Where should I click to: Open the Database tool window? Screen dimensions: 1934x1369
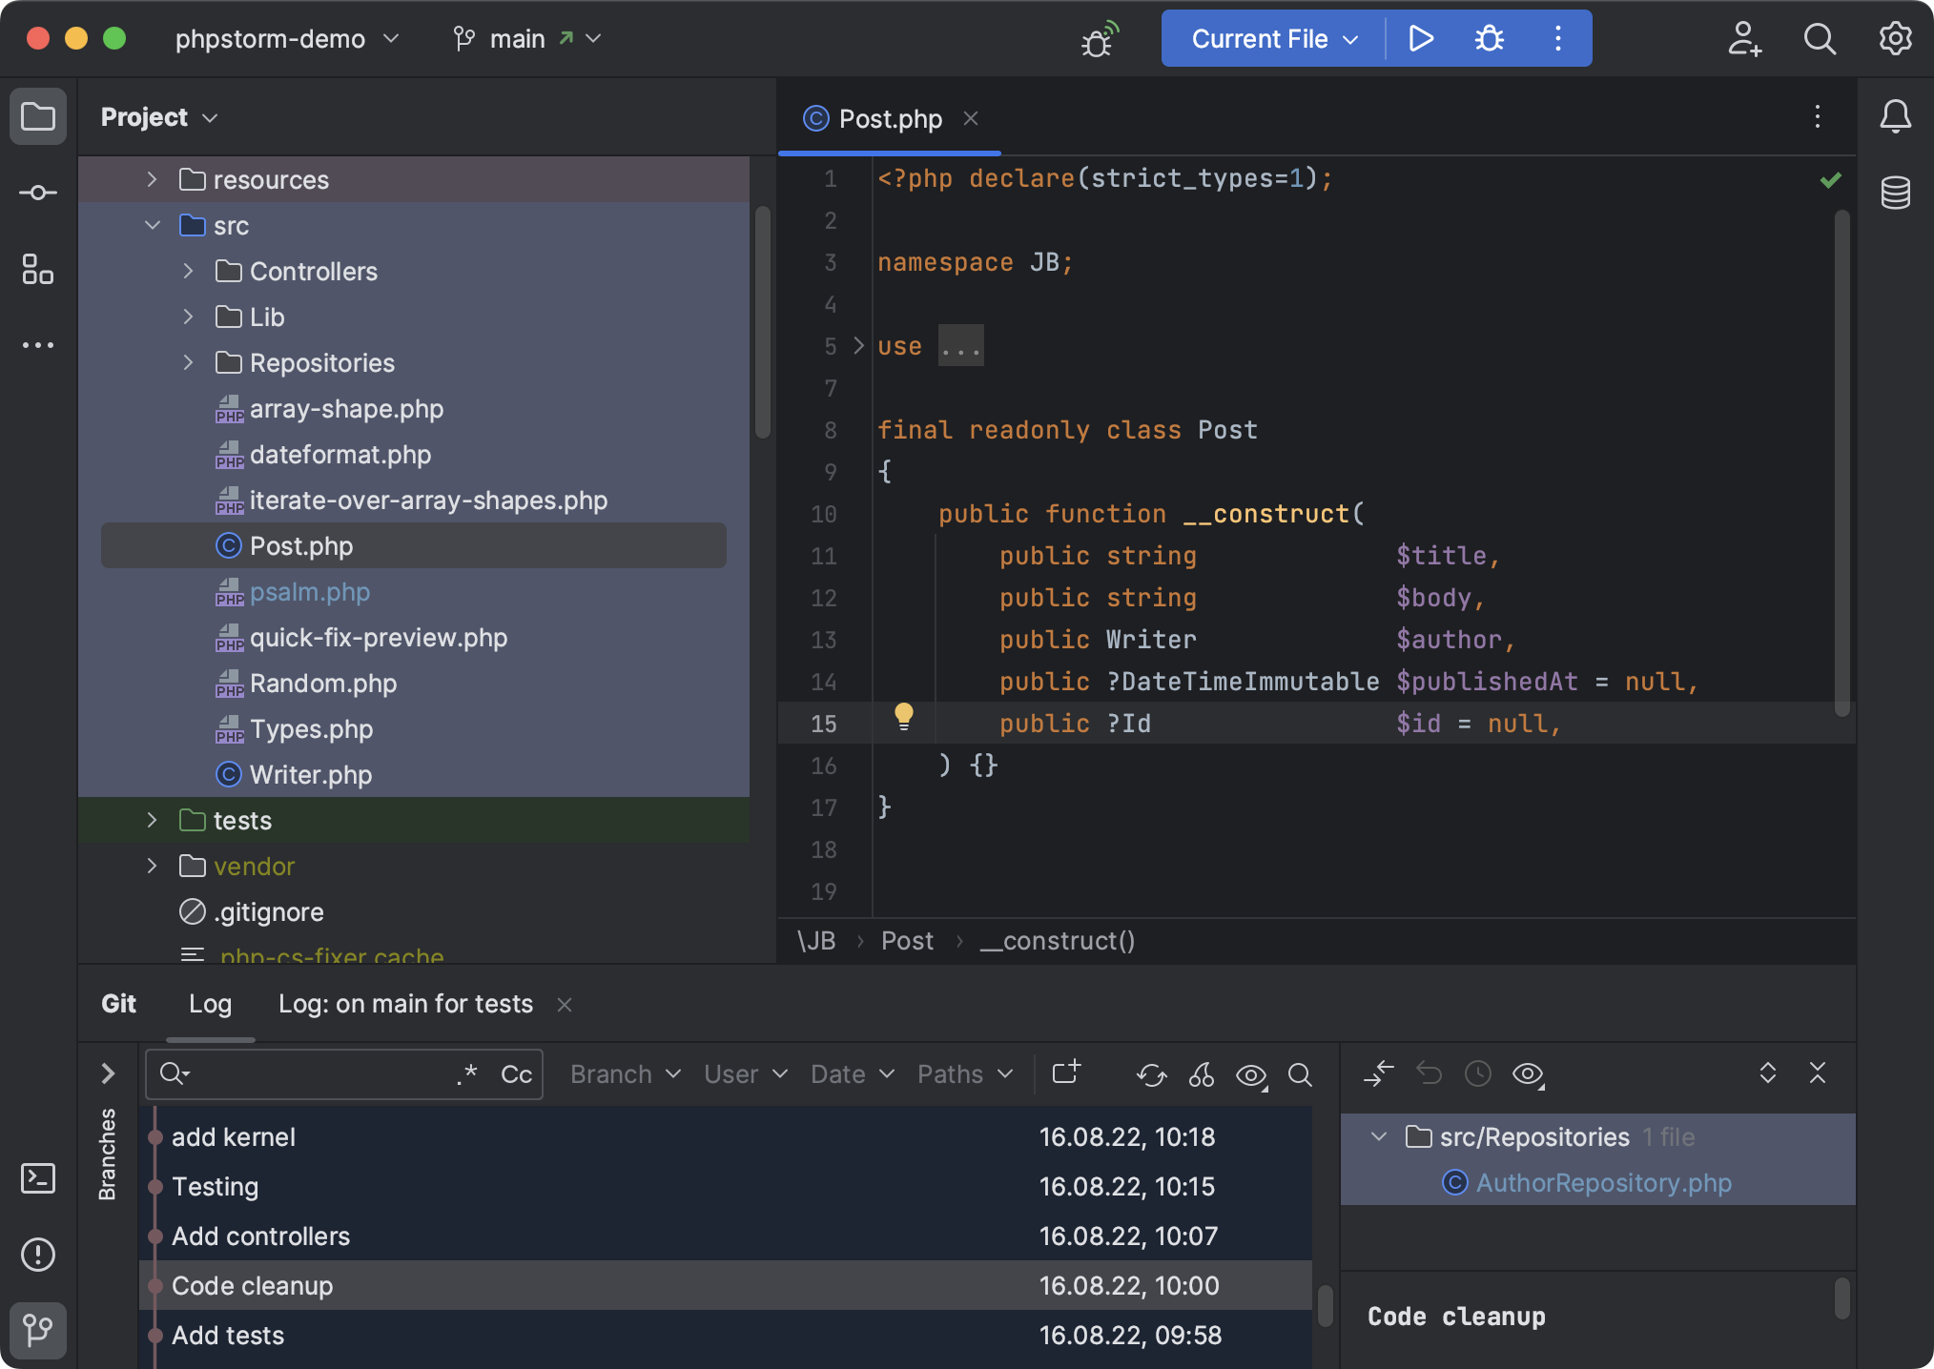click(1896, 193)
